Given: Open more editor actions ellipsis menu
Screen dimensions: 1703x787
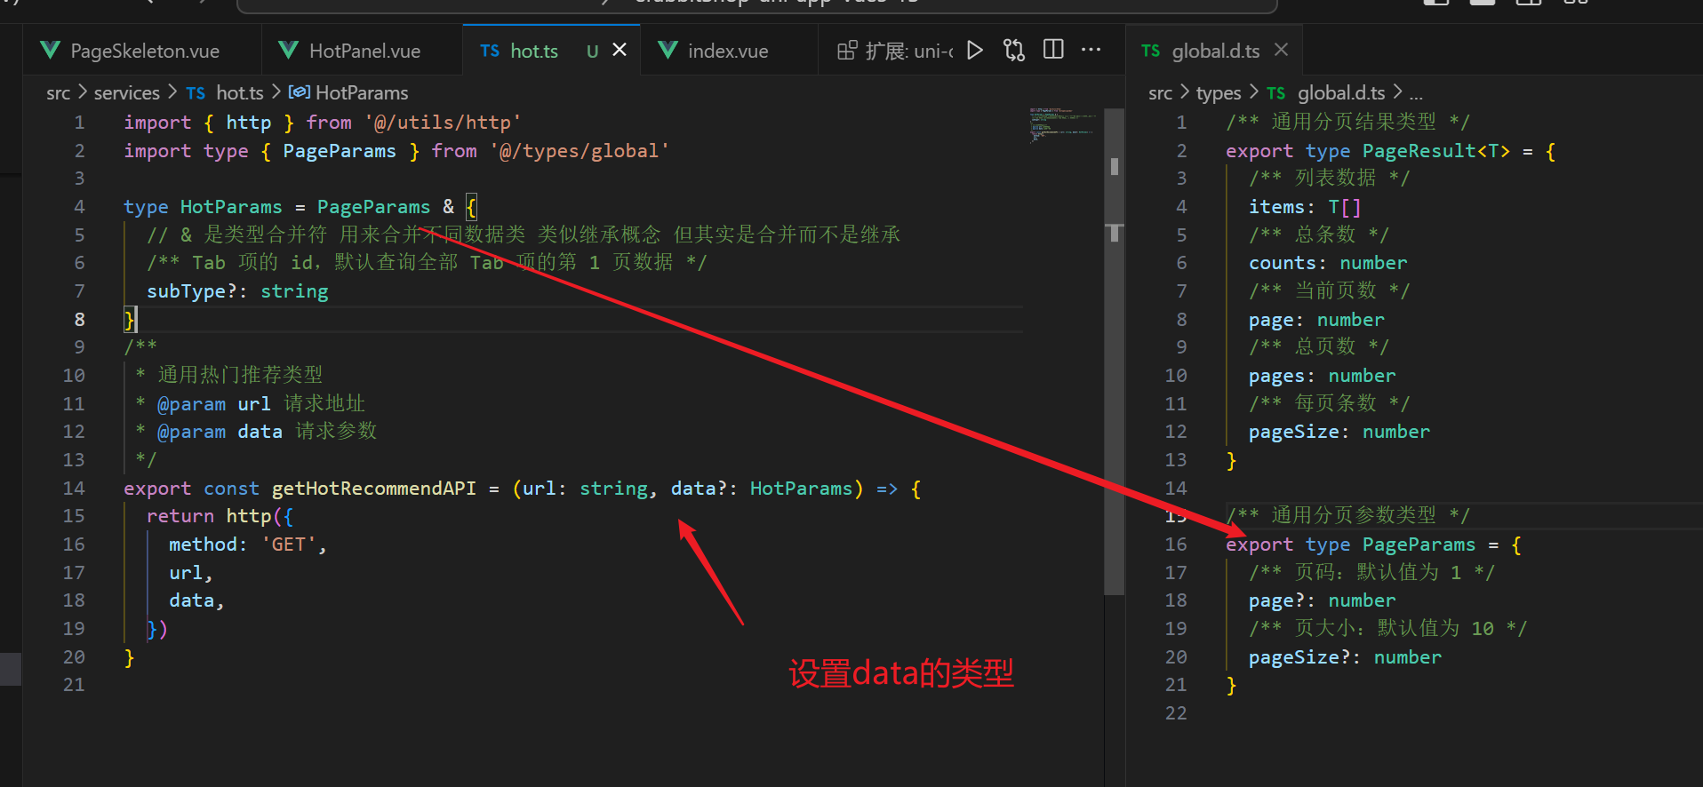Looking at the screenshot, I should (x=1091, y=50).
